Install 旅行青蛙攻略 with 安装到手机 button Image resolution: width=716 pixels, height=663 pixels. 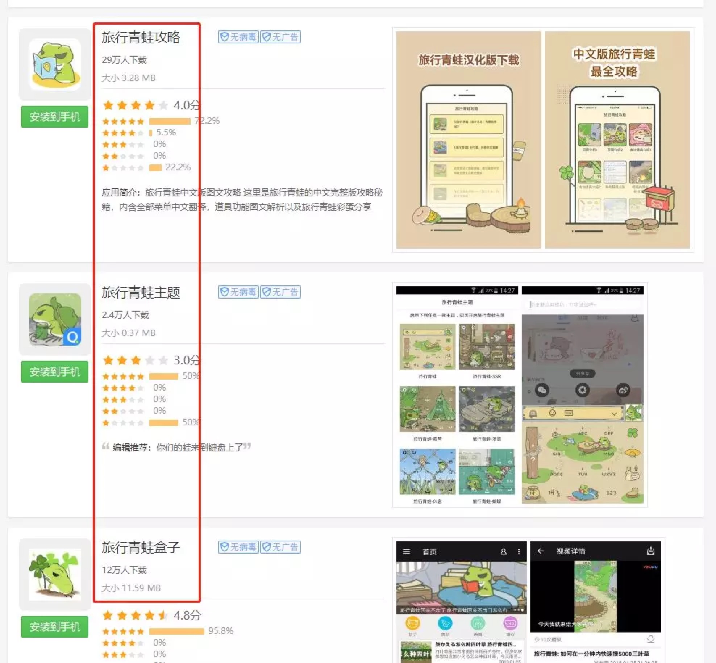click(55, 117)
